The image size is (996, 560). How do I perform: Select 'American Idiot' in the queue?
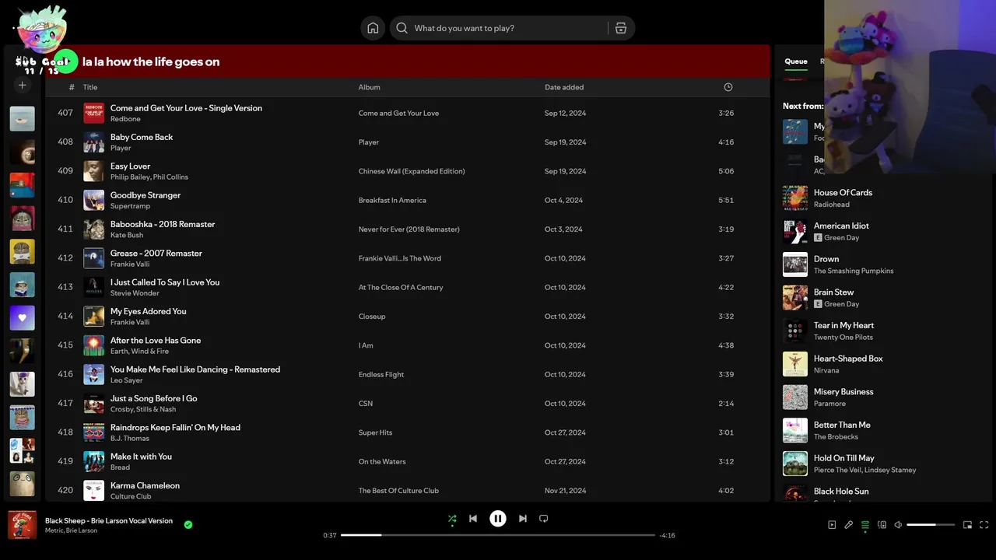pyautogui.click(x=841, y=226)
